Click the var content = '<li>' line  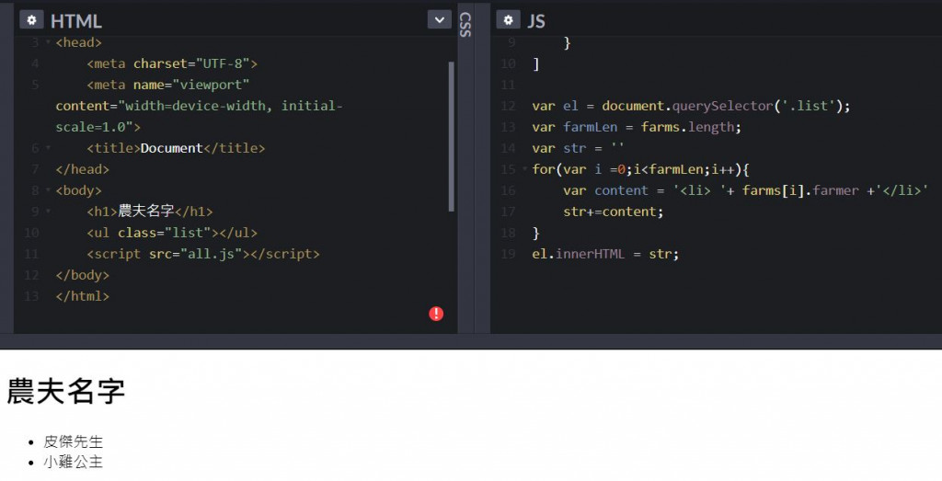coord(745,190)
